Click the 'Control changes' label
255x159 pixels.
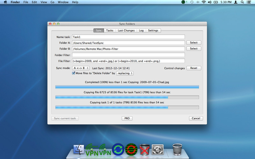(174, 68)
